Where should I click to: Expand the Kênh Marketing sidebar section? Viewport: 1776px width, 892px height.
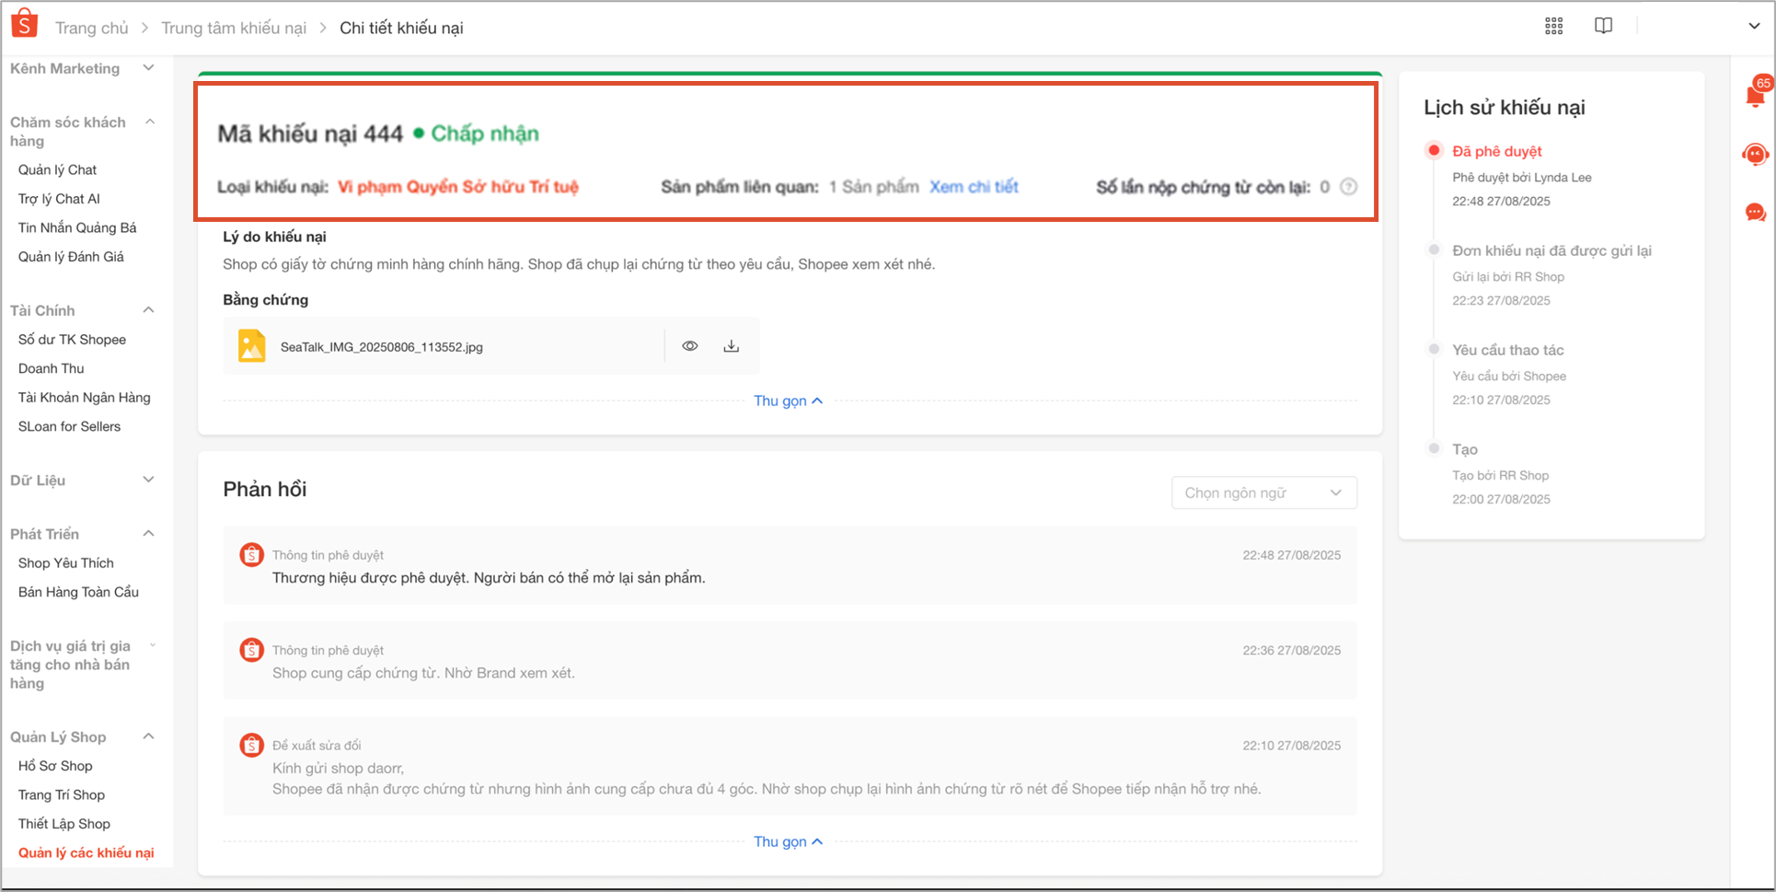(x=148, y=68)
